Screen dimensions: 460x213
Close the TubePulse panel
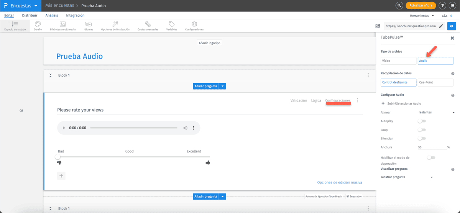click(x=452, y=38)
